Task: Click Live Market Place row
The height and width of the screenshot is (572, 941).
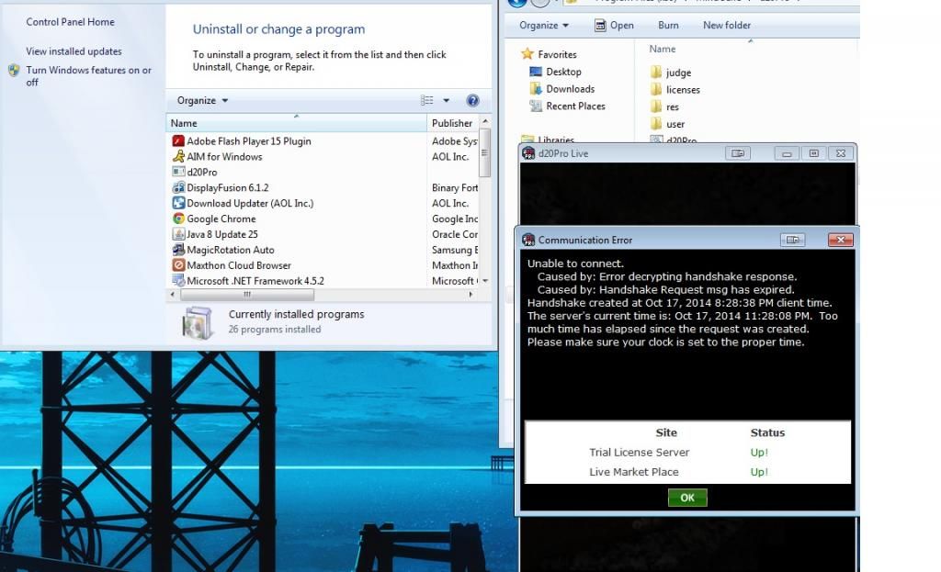Action: 687,473
